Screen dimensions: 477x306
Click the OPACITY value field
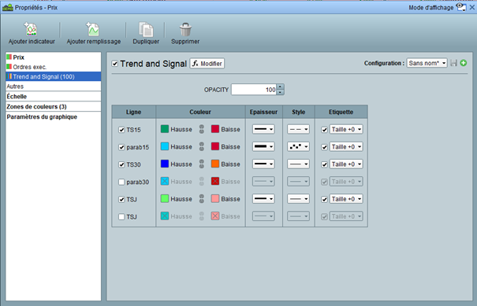(x=254, y=90)
